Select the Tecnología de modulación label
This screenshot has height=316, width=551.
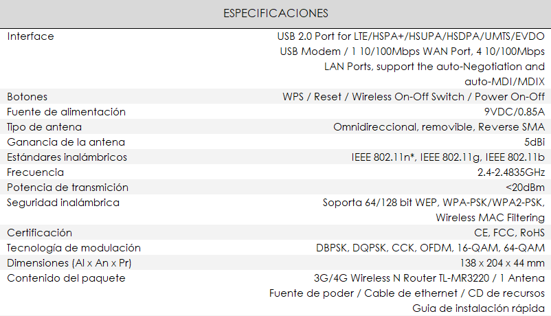(74, 248)
